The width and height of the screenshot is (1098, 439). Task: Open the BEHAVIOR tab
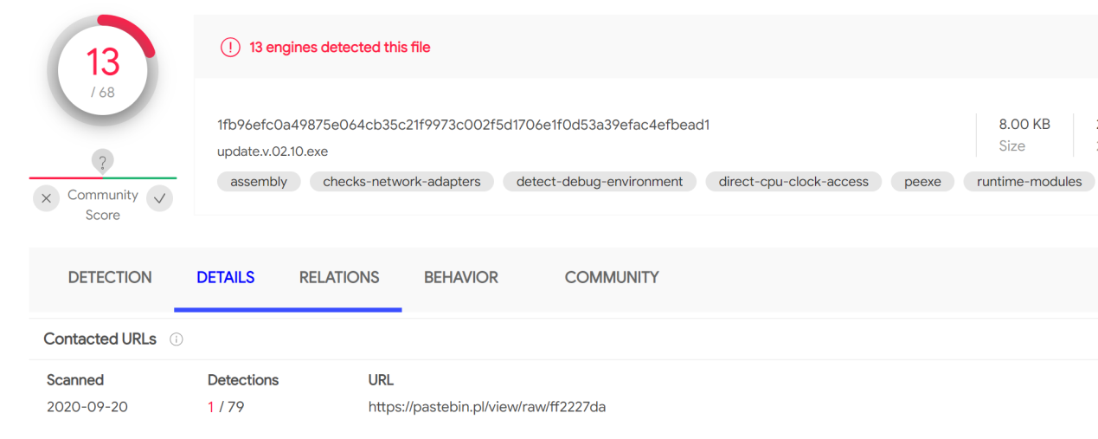click(x=461, y=277)
